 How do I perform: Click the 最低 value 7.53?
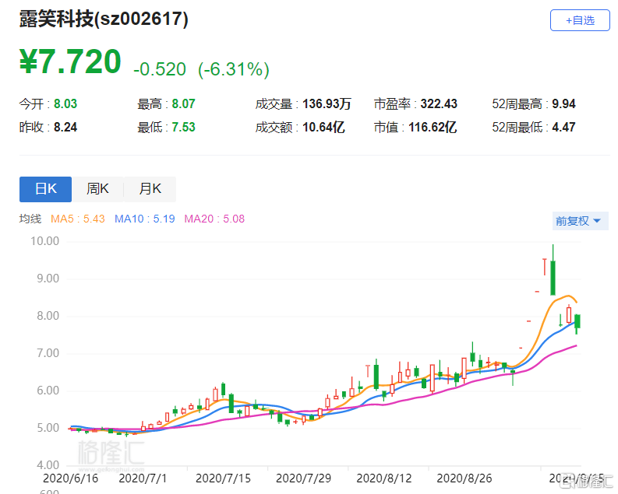183,127
